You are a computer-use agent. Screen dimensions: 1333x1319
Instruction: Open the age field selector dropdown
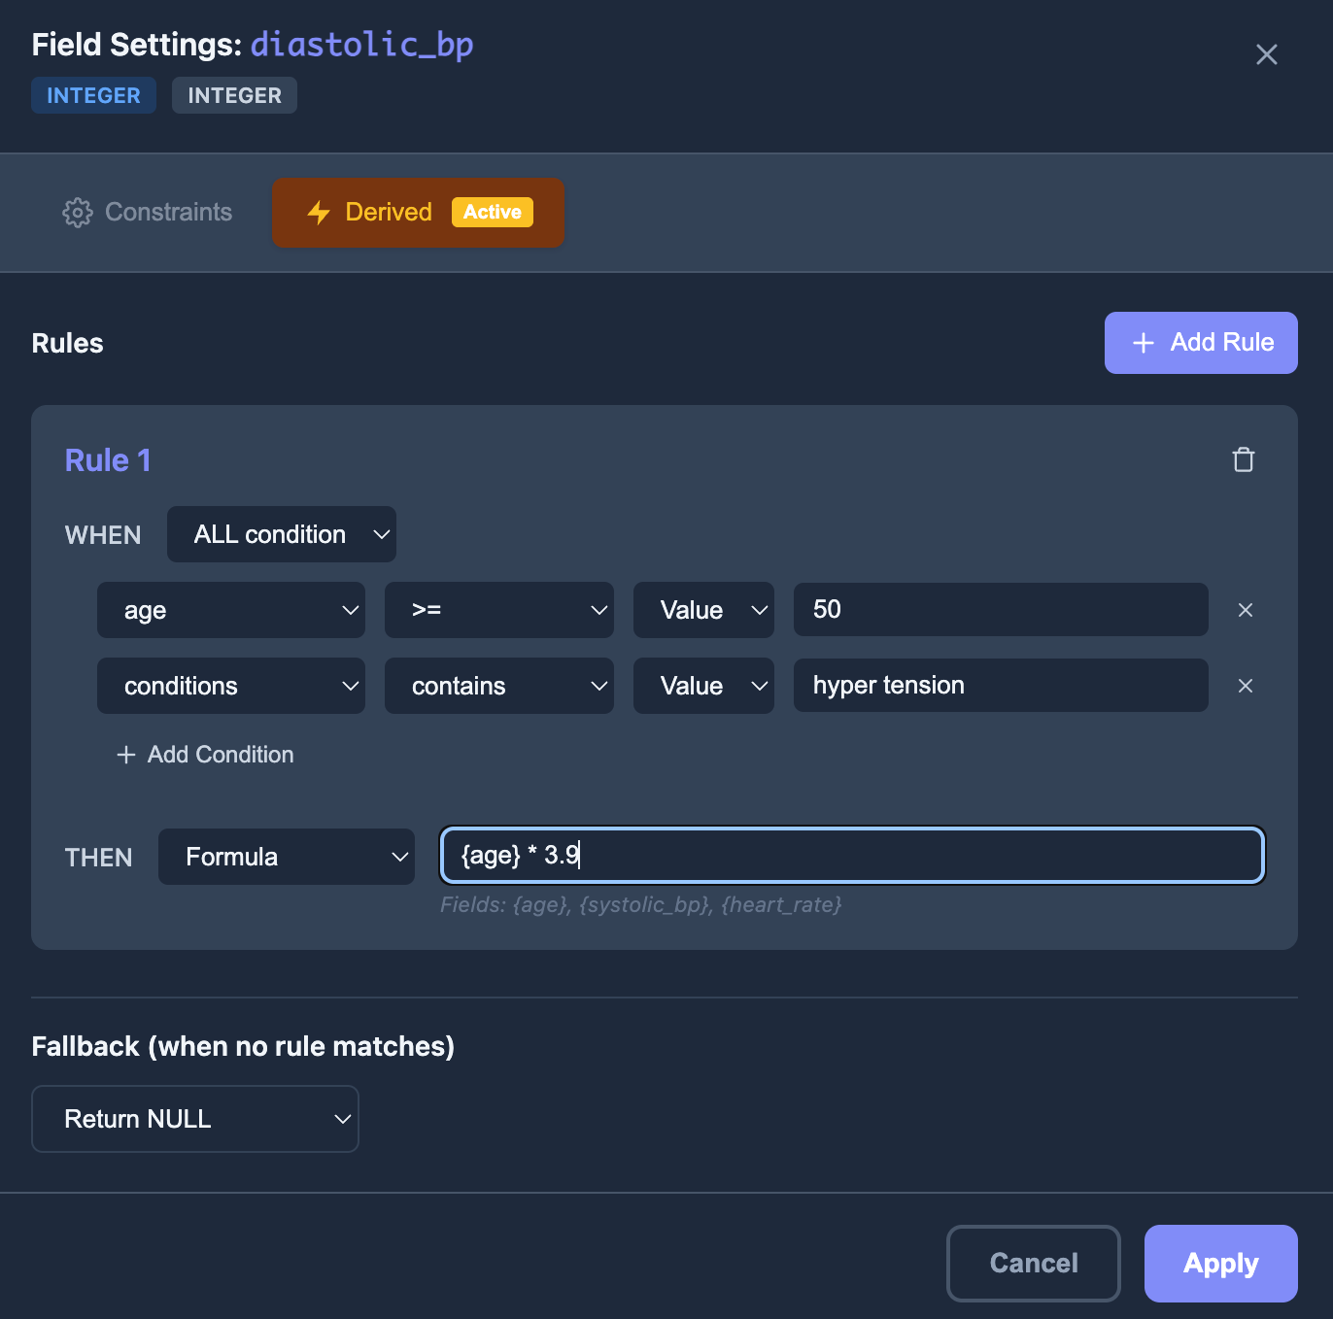pos(230,610)
